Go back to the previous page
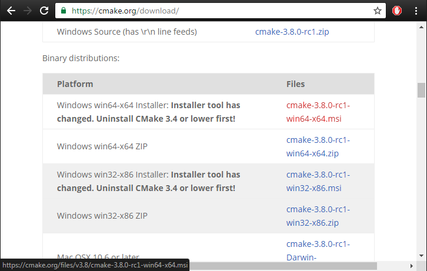427x271 pixels. (x=11, y=11)
